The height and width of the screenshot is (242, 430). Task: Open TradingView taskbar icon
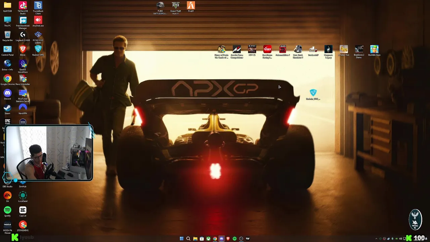[x=248, y=239]
